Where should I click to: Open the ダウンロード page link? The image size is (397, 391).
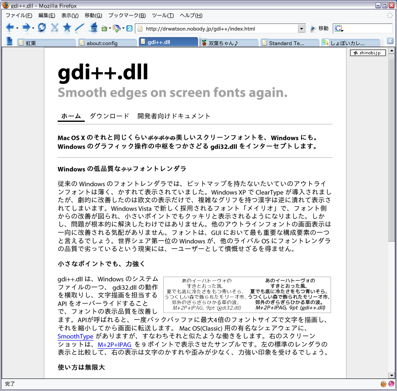pos(109,116)
